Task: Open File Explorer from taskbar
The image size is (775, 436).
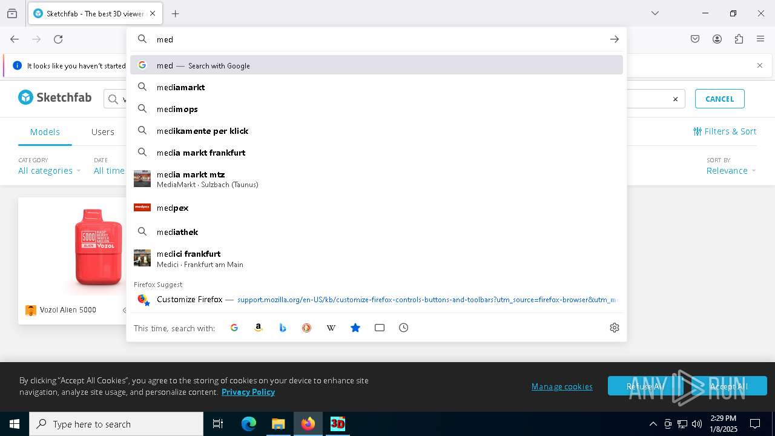Action: (278, 424)
